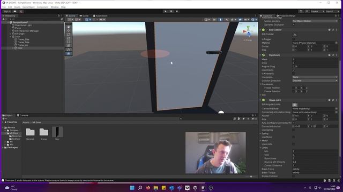
Task: Select the Transform tool in Scene toolbar
Action: pos(69,45)
